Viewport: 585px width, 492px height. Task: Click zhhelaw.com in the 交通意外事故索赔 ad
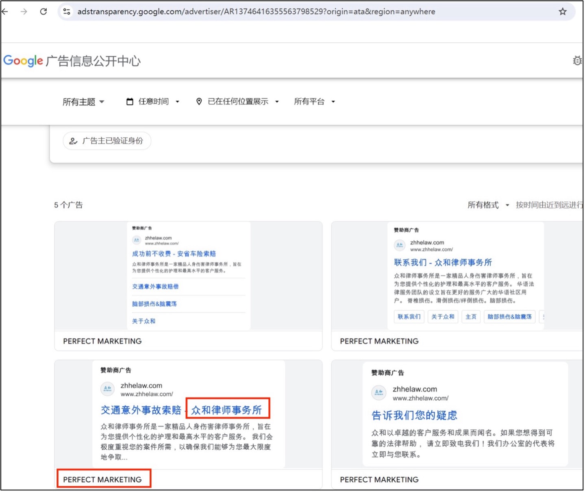click(x=141, y=385)
